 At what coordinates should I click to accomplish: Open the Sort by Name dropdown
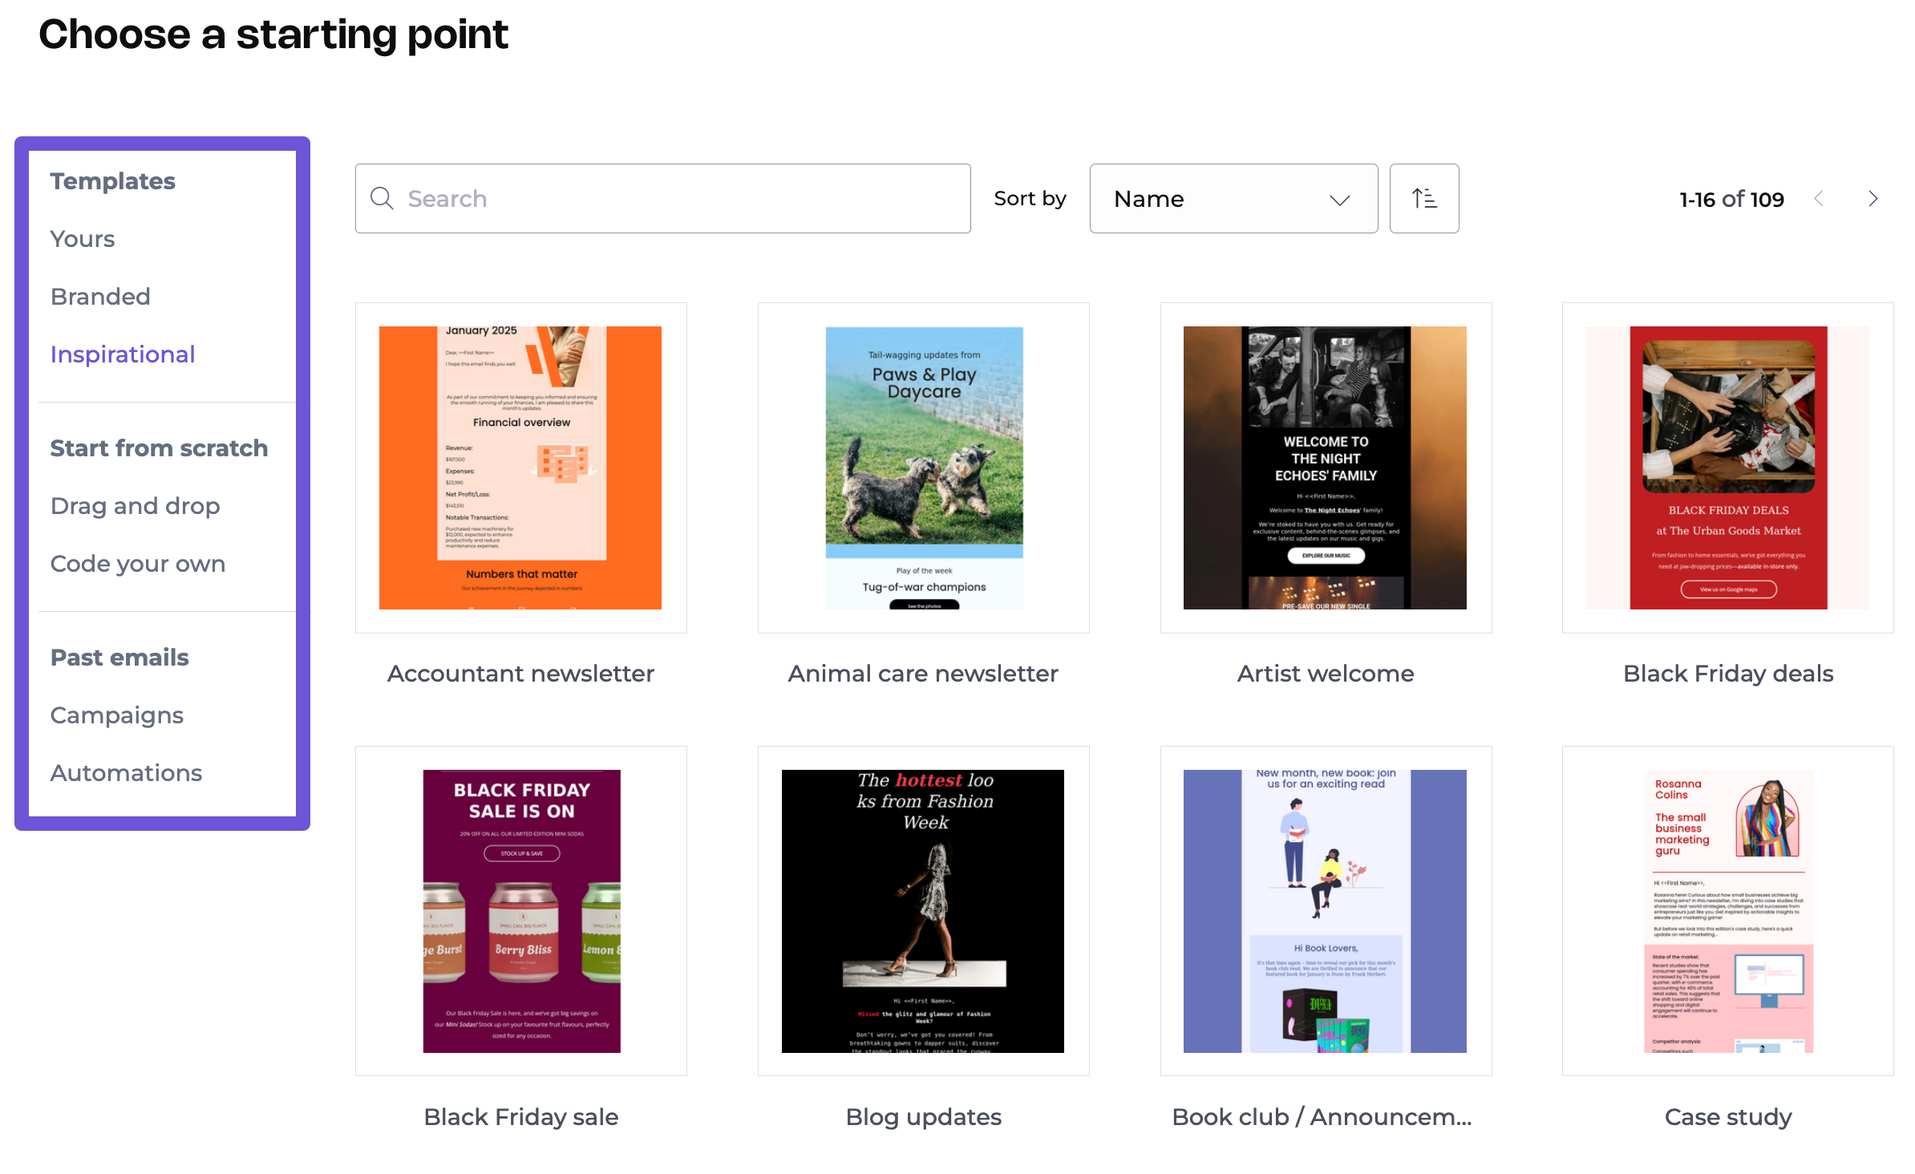[x=1232, y=199]
